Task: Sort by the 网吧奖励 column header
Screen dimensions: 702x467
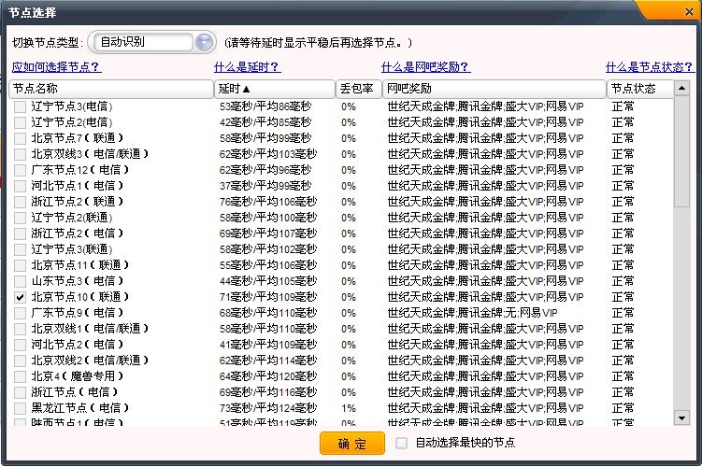Action: point(494,89)
